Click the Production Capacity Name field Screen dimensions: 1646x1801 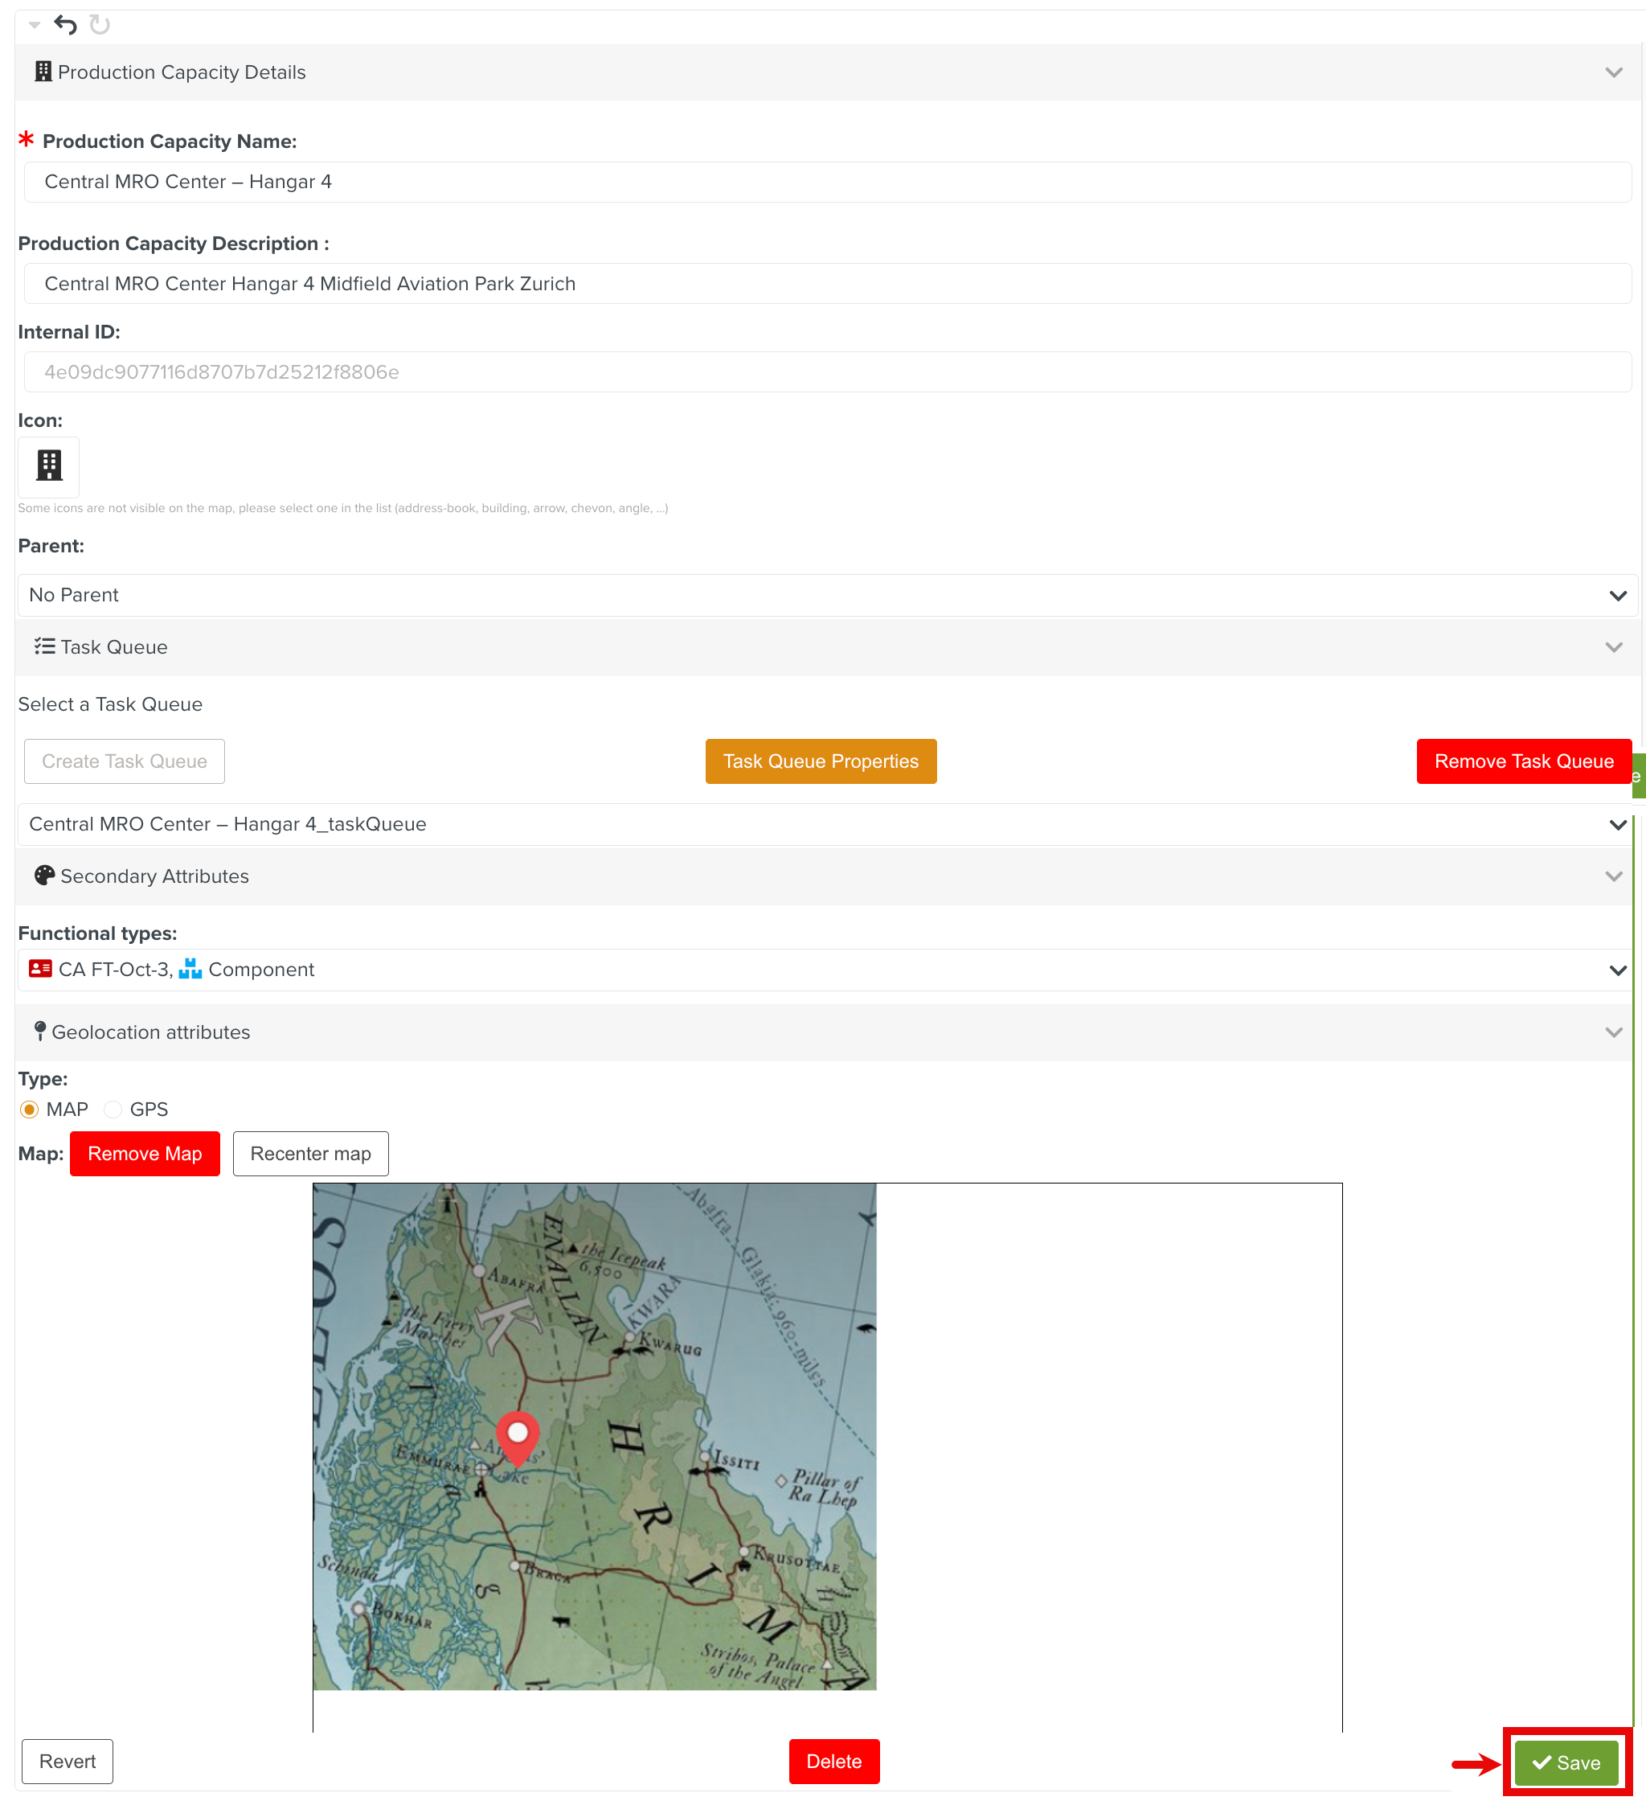coord(827,183)
